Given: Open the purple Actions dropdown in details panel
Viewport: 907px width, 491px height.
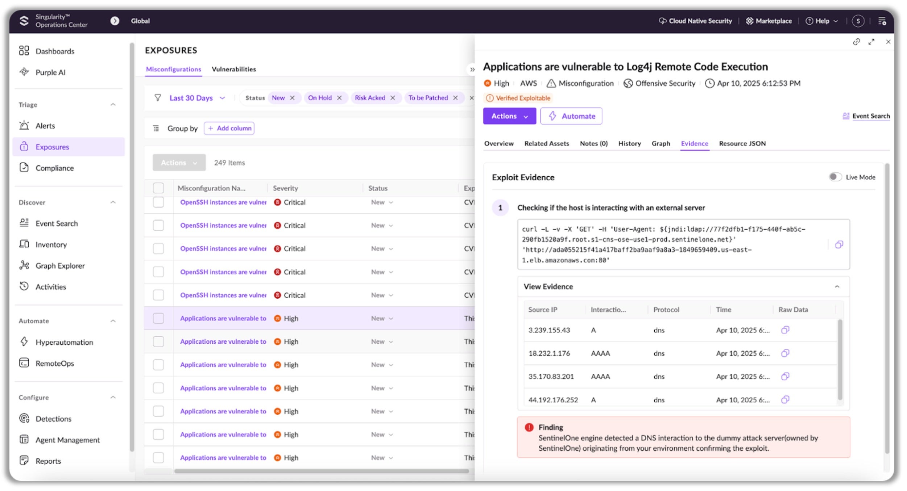Looking at the screenshot, I should [x=509, y=116].
